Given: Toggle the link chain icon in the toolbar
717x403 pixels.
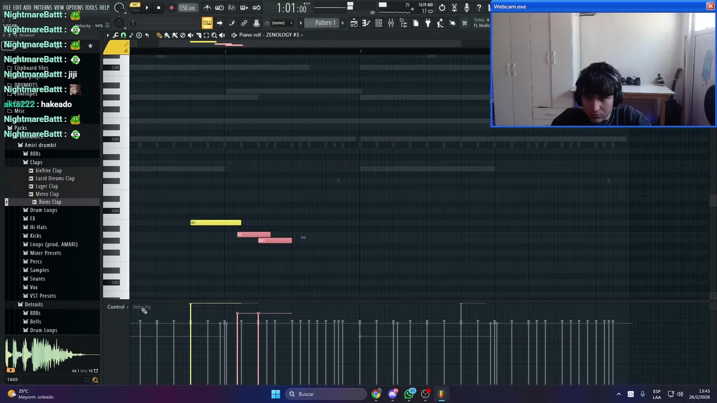Looking at the screenshot, I should pos(244,23).
